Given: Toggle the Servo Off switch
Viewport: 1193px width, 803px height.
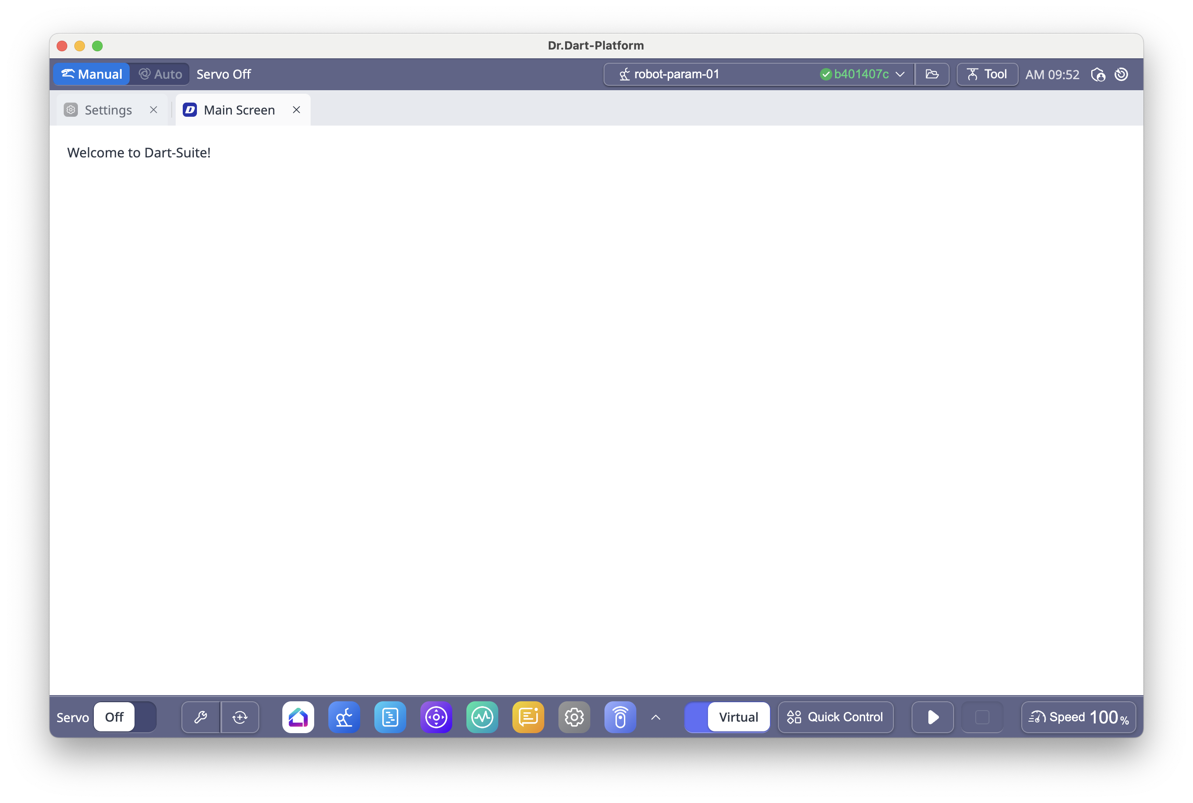Looking at the screenshot, I should click(125, 717).
